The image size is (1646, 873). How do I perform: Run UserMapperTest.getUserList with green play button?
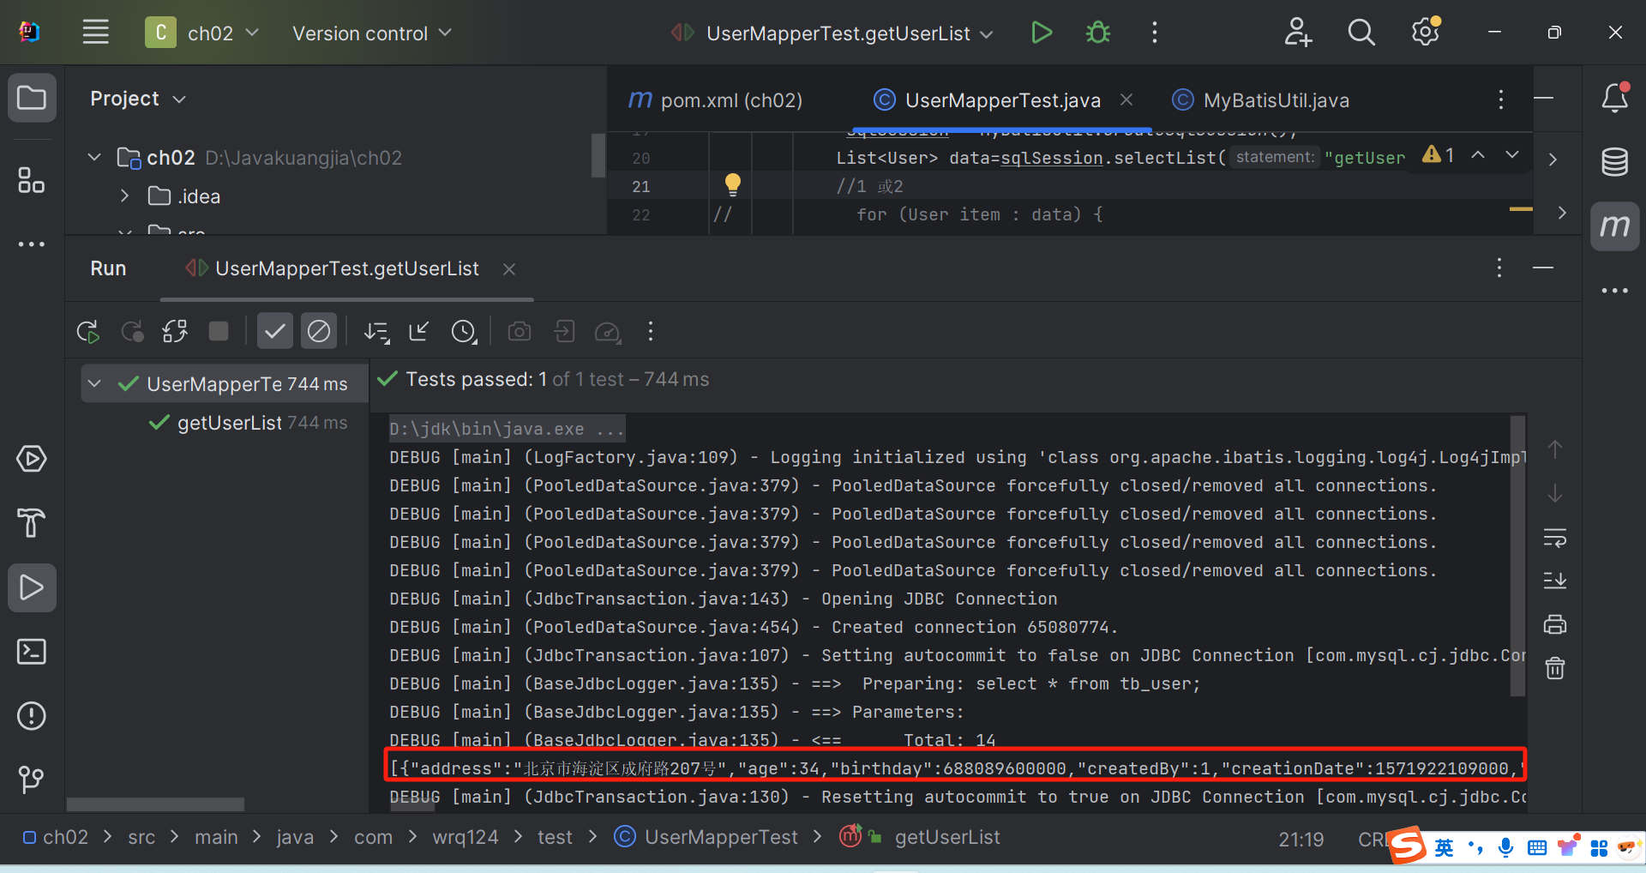[1042, 33]
